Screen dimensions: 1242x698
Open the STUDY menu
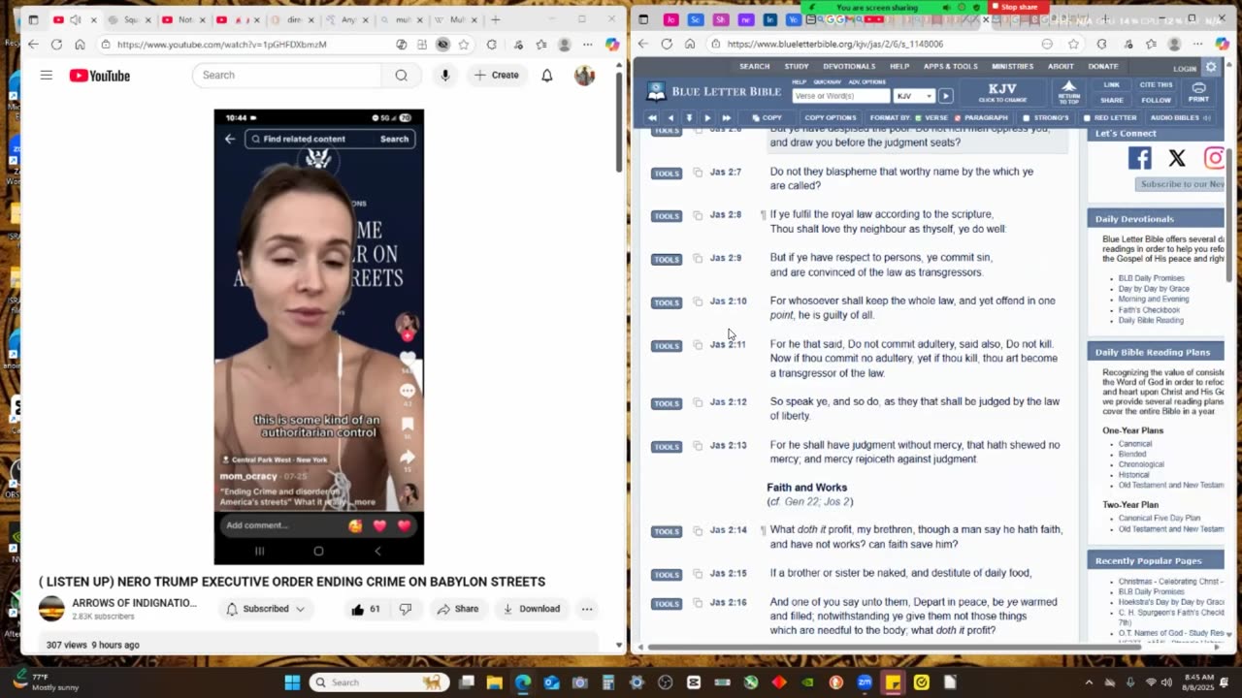[x=797, y=67]
